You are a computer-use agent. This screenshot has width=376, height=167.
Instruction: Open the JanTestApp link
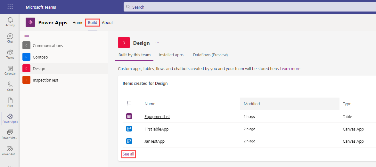point(154,141)
